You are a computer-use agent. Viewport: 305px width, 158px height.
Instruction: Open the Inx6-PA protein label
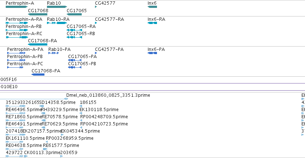[156, 49]
